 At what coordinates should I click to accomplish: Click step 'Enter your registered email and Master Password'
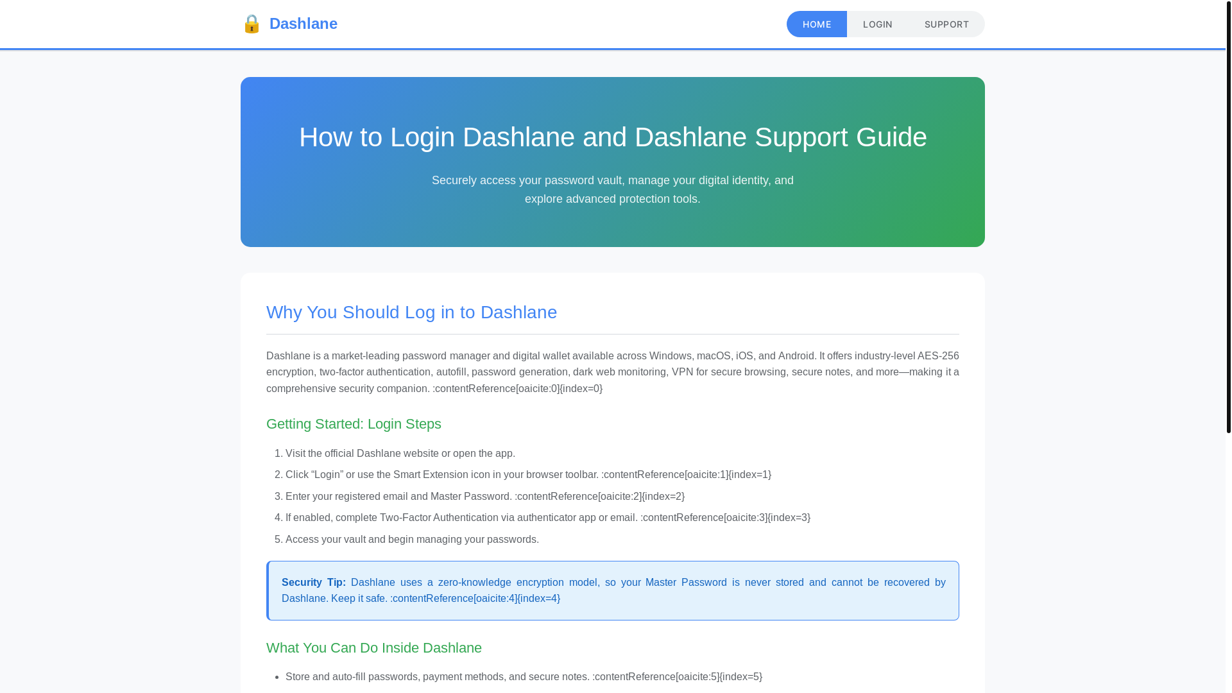point(485,496)
